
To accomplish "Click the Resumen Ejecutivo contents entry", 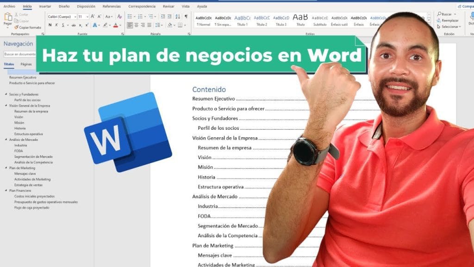I will click(213, 99).
